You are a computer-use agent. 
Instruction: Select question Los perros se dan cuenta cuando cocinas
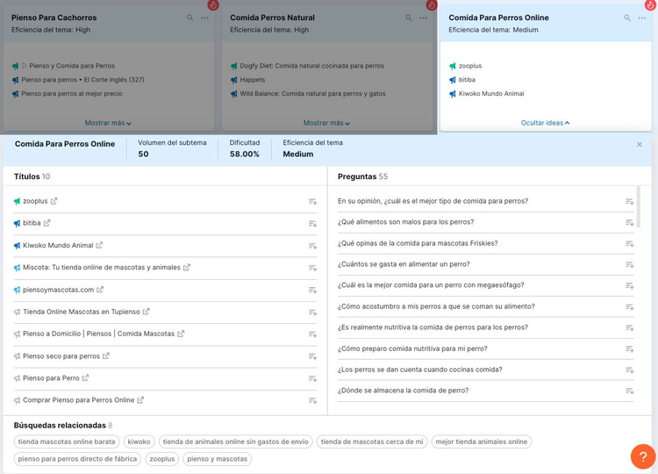tap(420, 370)
